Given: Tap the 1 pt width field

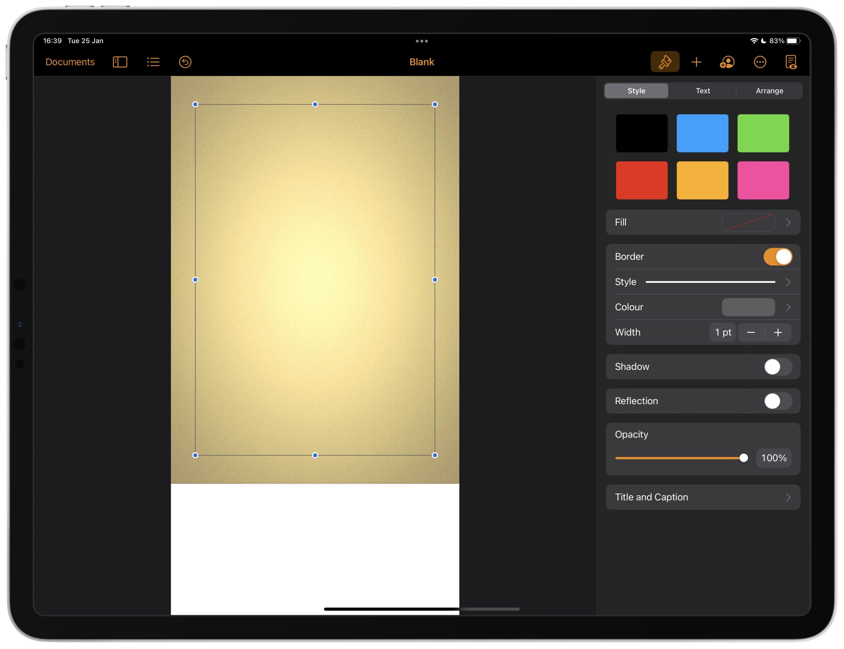Looking at the screenshot, I should point(722,332).
